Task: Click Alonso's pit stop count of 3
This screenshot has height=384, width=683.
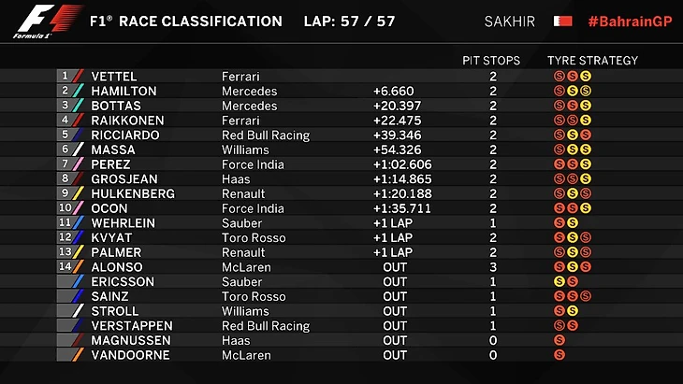Action: click(x=492, y=266)
